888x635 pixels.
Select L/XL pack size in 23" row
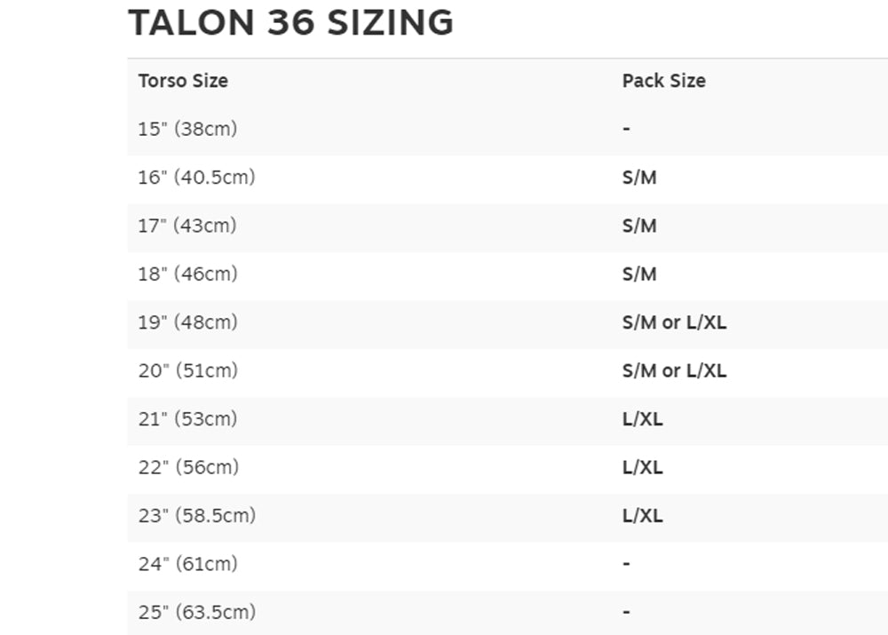642,516
